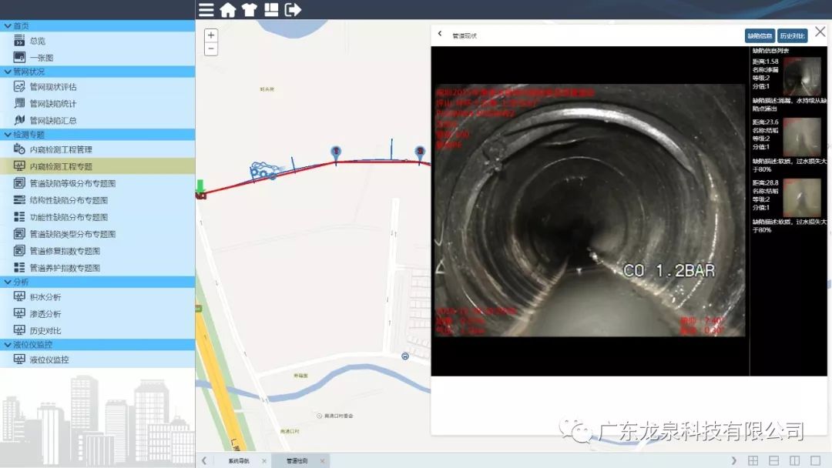Close the 系统导航 tab
The height and width of the screenshot is (468, 832).
[263, 461]
